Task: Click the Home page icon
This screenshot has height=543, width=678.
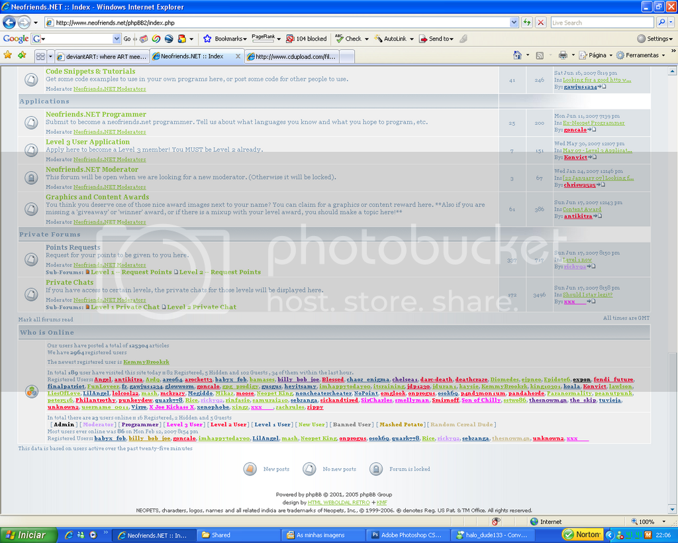Action: click(x=518, y=56)
